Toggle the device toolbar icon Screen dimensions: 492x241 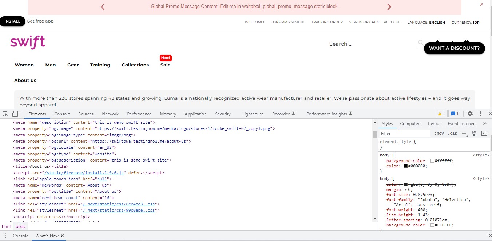[x=15, y=114]
